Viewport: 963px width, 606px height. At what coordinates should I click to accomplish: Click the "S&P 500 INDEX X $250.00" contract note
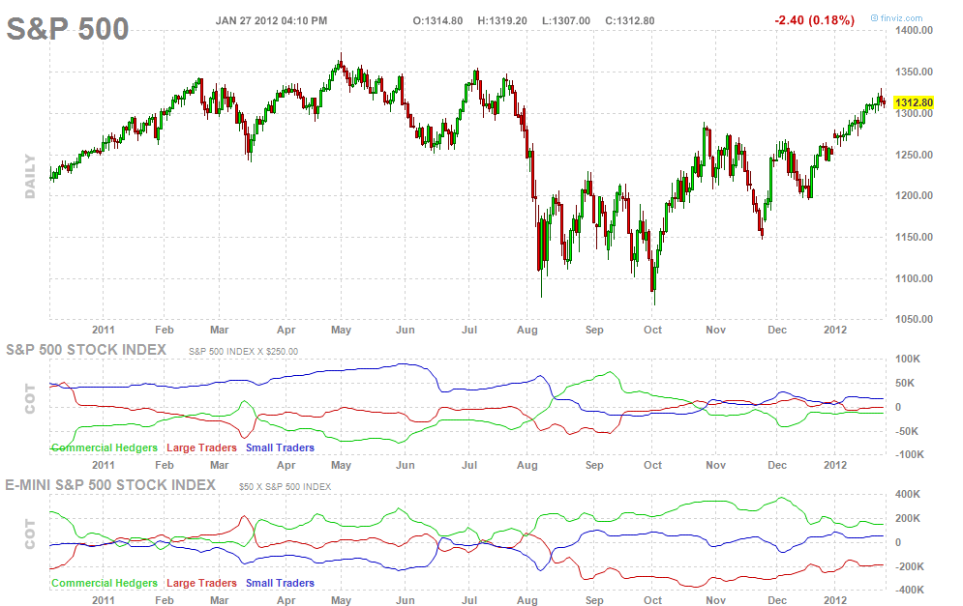[x=243, y=352]
